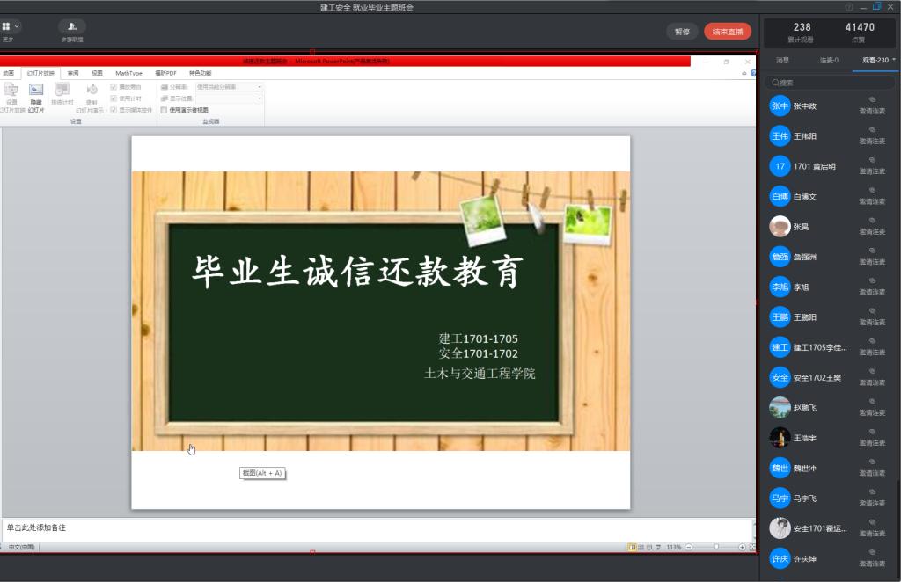Enable 使用演示者视图 checkbox

click(164, 110)
